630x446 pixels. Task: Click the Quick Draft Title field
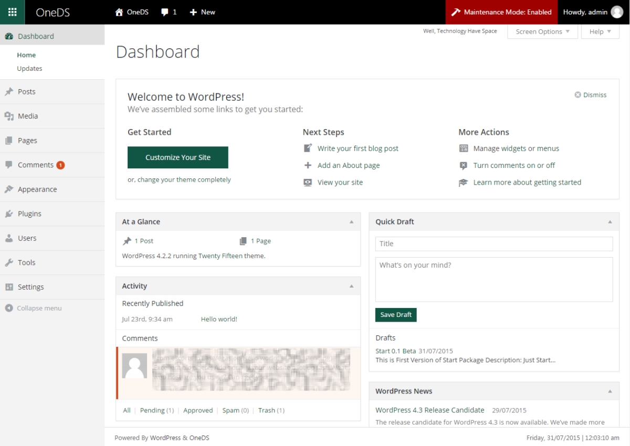click(x=493, y=244)
